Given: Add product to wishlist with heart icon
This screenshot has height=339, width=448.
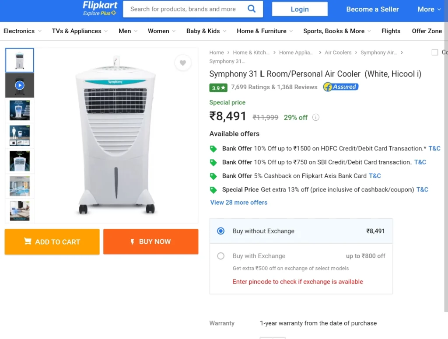Looking at the screenshot, I should point(183,63).
